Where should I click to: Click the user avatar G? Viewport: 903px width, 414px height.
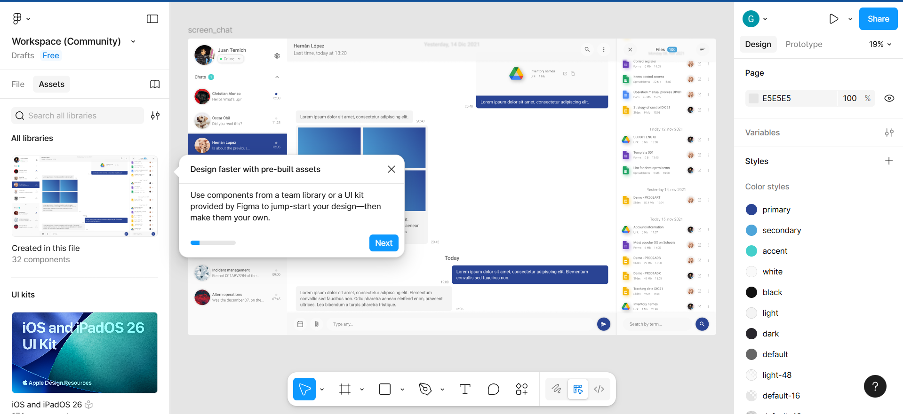coord(751,19)
